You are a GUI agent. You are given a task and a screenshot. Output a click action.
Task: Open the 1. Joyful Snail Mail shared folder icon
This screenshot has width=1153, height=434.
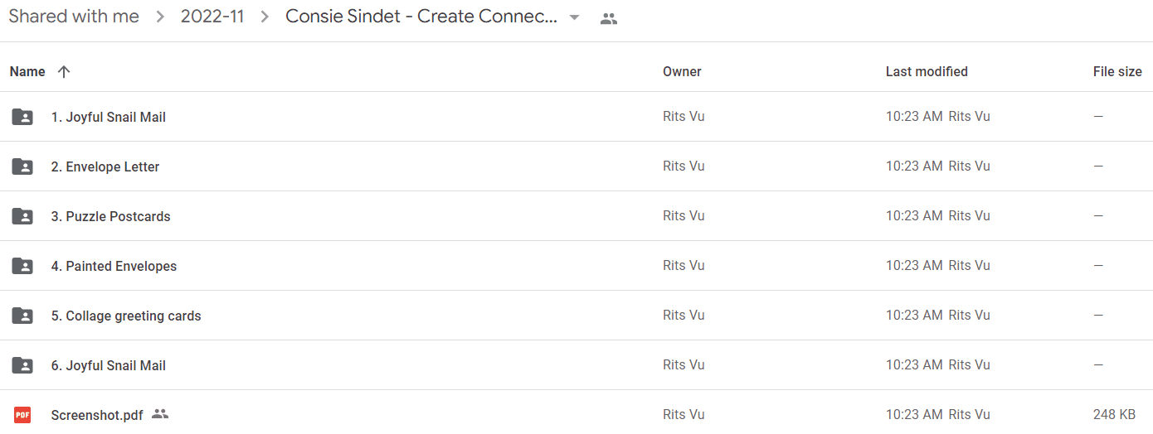pos(22,117)
